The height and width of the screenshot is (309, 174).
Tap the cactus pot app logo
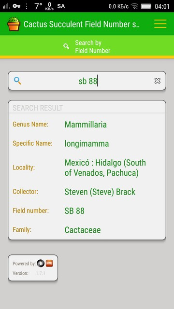(14, 24)
